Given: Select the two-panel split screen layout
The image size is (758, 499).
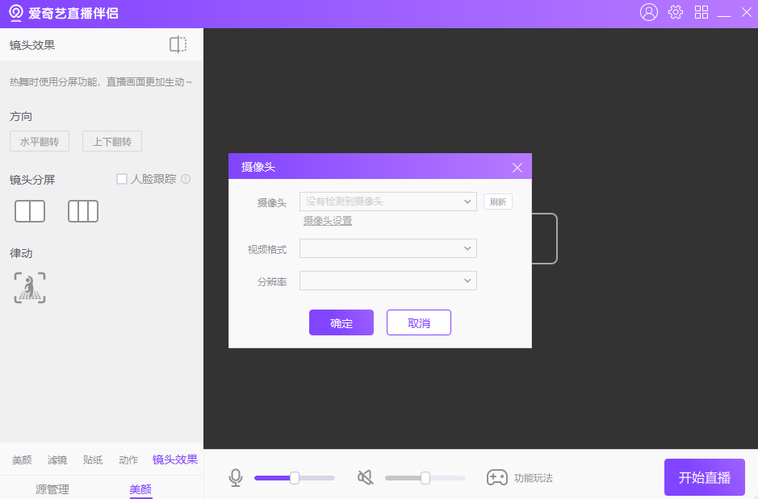Looking at the screenshot, I should (x=29, y=210).
